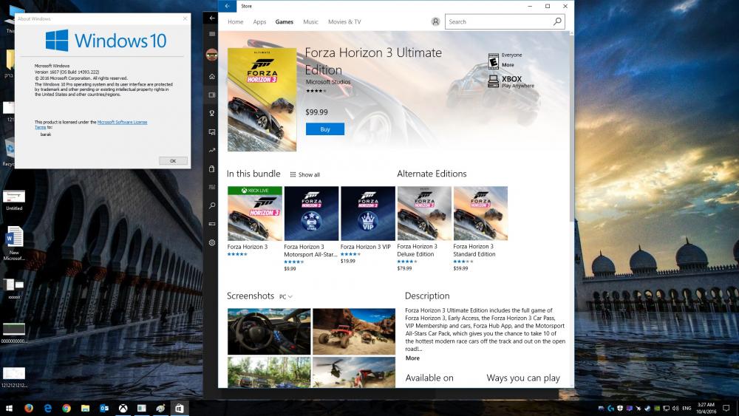739x416 pixels.
Task: Select New Microsoft Word document desktop icon
Action: pos(14,243)
